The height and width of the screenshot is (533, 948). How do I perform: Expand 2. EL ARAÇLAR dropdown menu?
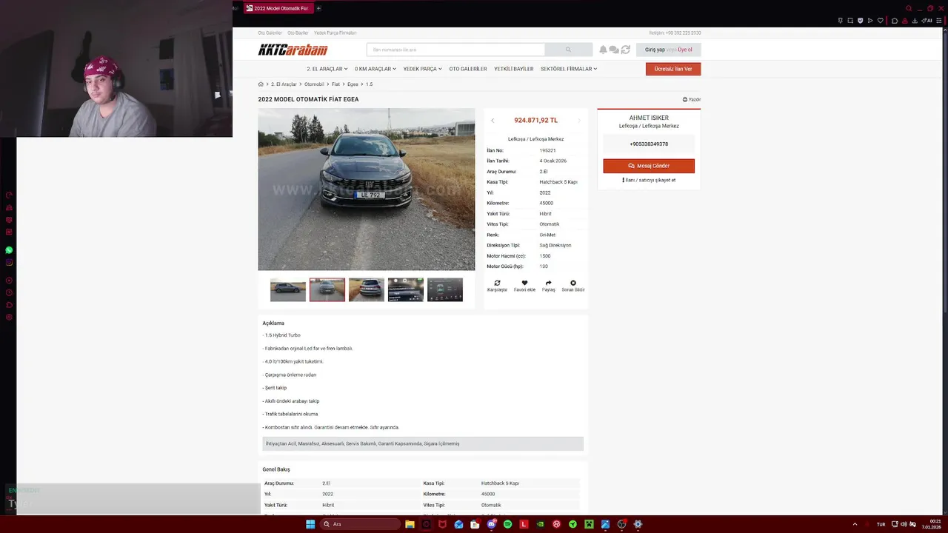click(327, 69)
